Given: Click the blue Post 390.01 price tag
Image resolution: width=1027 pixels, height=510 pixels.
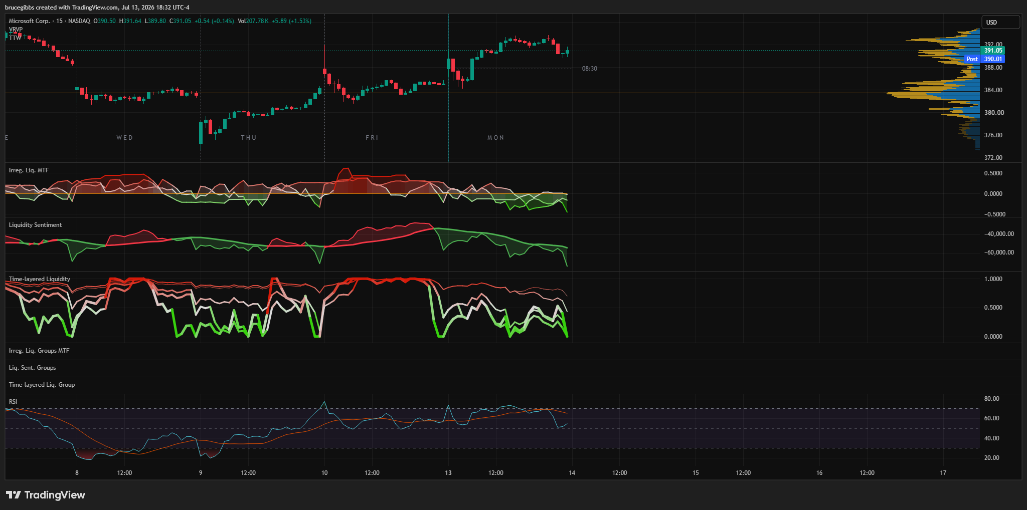Looking at the screenshot, I should point(985,59).
